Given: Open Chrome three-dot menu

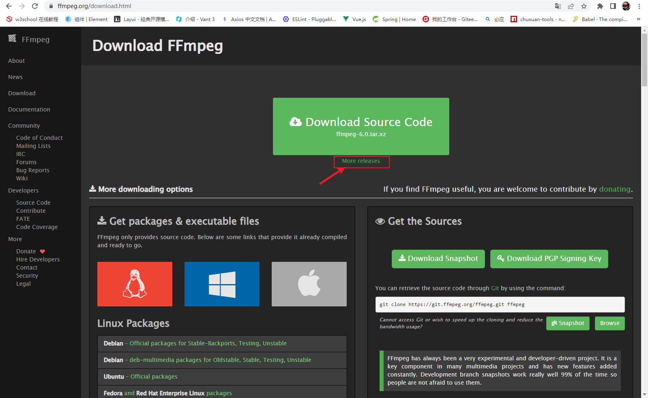Looking at the screenshot, I should (x=639, y=6).
